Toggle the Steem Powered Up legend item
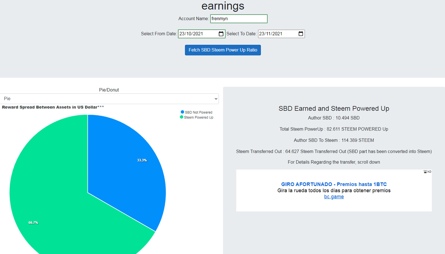 196,117
